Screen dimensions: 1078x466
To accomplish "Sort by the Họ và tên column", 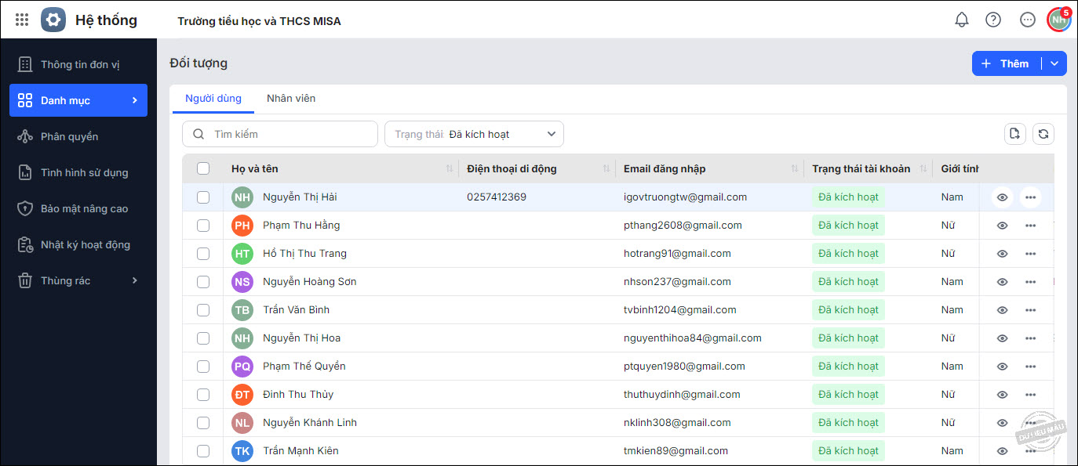I will [450, 169].
